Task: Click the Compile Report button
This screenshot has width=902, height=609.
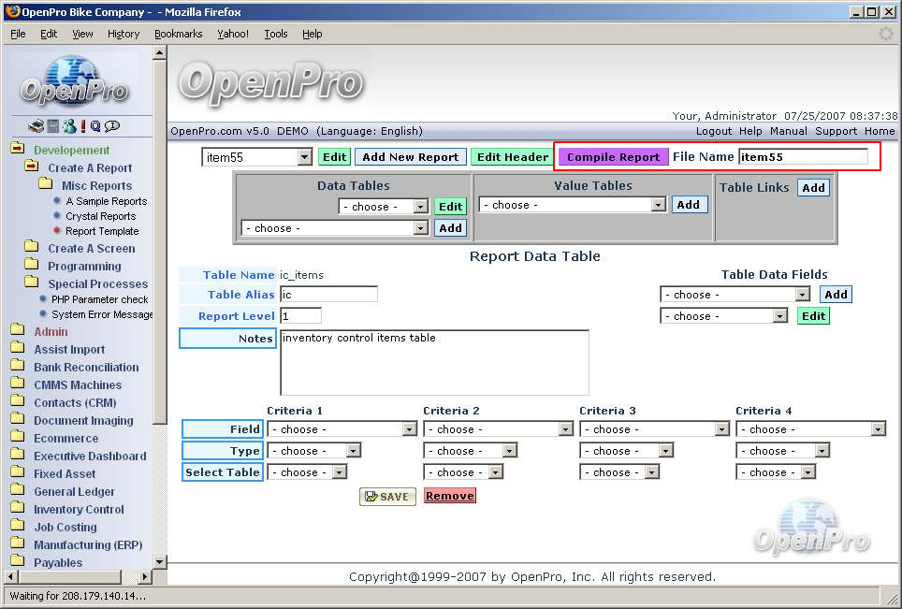Action: click(613, 157)
